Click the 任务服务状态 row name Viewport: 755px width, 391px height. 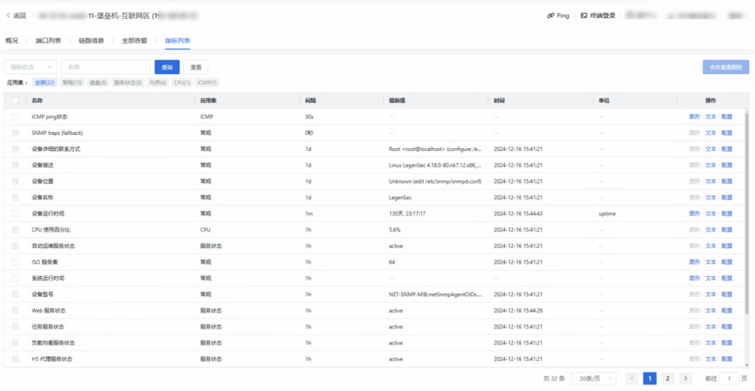(48, 327)
